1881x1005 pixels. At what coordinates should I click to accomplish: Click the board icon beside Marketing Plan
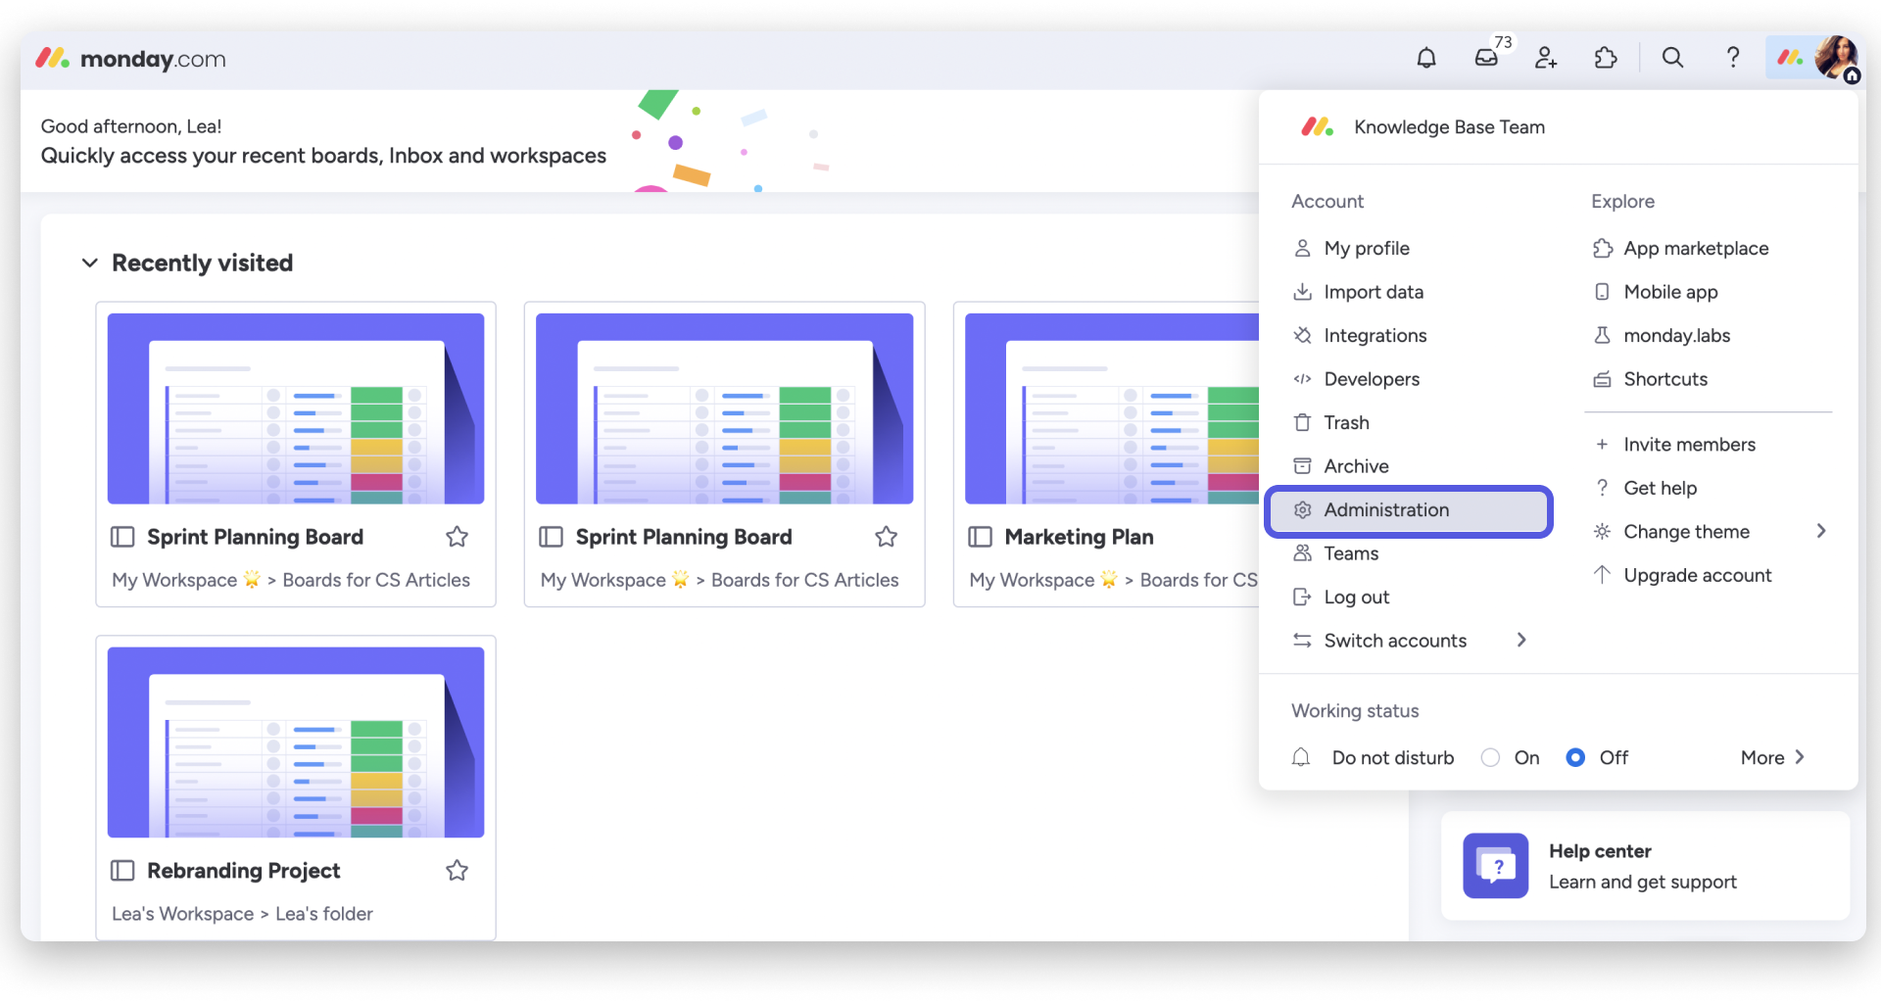tap(980, 537)
